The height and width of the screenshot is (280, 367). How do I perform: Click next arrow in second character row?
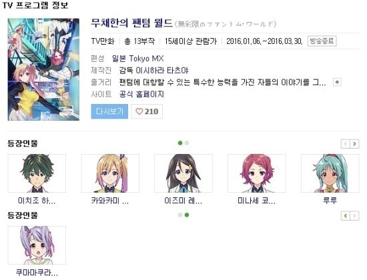[354, 216]
